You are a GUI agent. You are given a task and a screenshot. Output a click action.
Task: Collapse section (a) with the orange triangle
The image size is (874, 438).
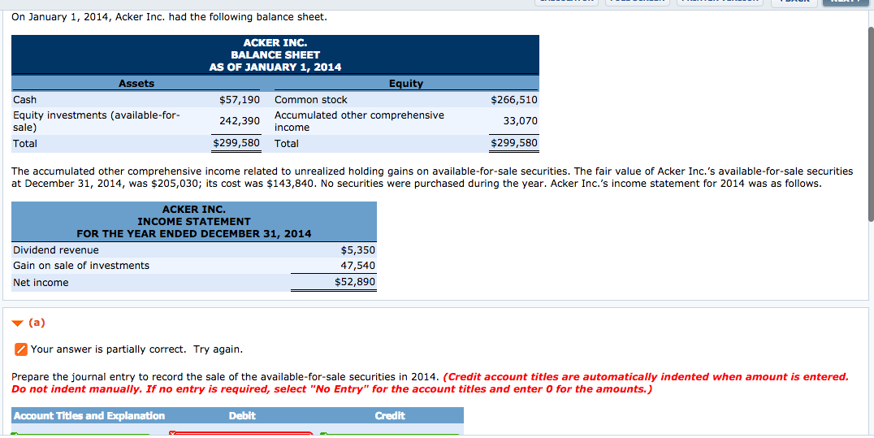pos(19,323)
